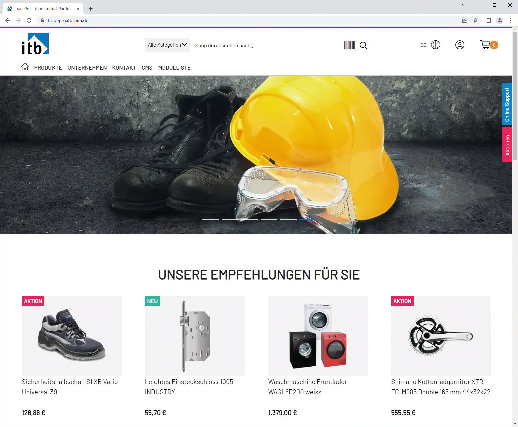The image size is (518, 427).
Task: Open a new browser tab
Action: (x=91, y=9)
